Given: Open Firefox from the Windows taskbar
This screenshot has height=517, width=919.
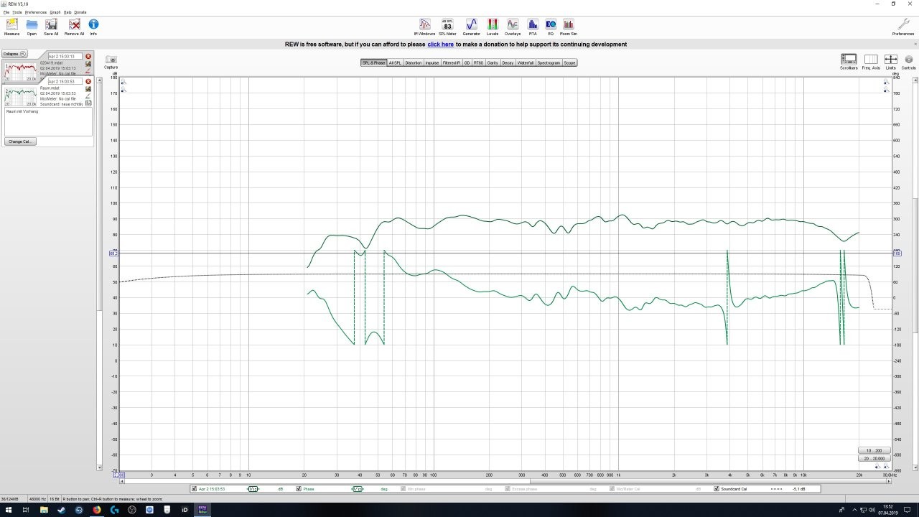Looking at the screenshot, I should (97, 510).
